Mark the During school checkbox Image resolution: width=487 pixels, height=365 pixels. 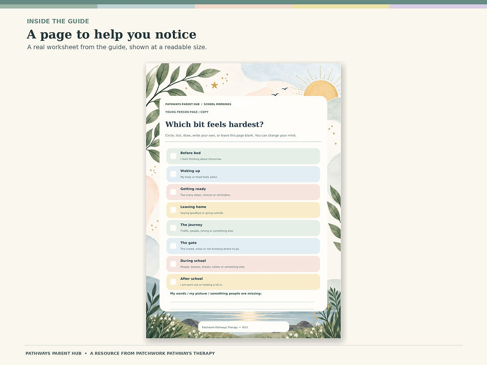coord(173,264)
